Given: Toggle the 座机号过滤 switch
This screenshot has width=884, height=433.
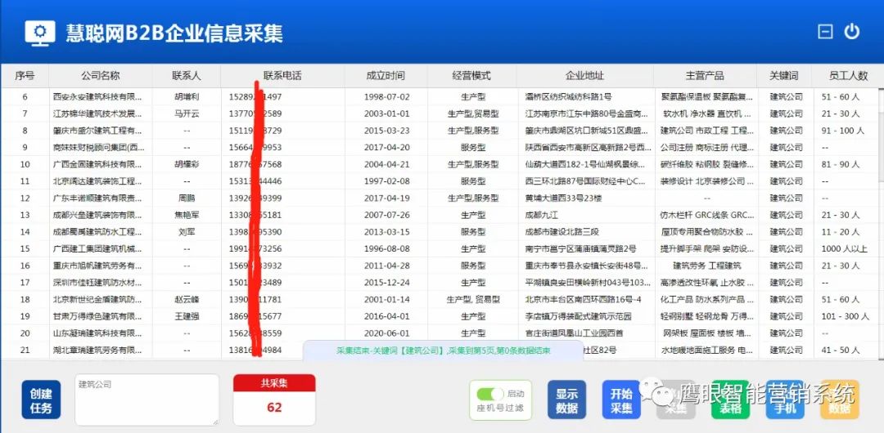Looking at the screenshot, I should [490, 394].
